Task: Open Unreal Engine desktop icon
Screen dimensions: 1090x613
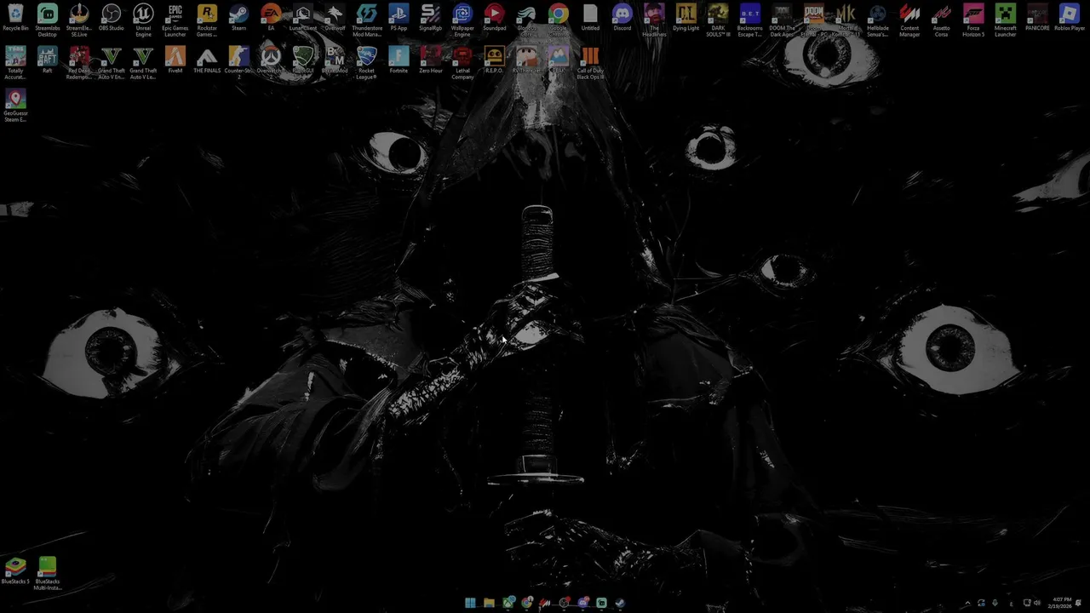Action: tap(143, 20)
